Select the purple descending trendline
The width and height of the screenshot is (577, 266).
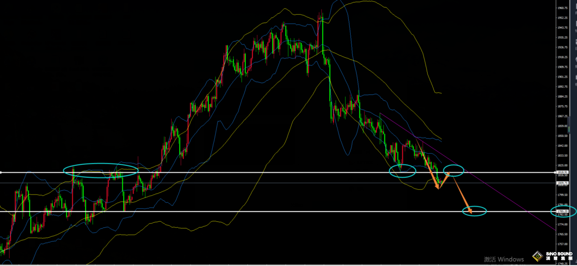(501, 192)
